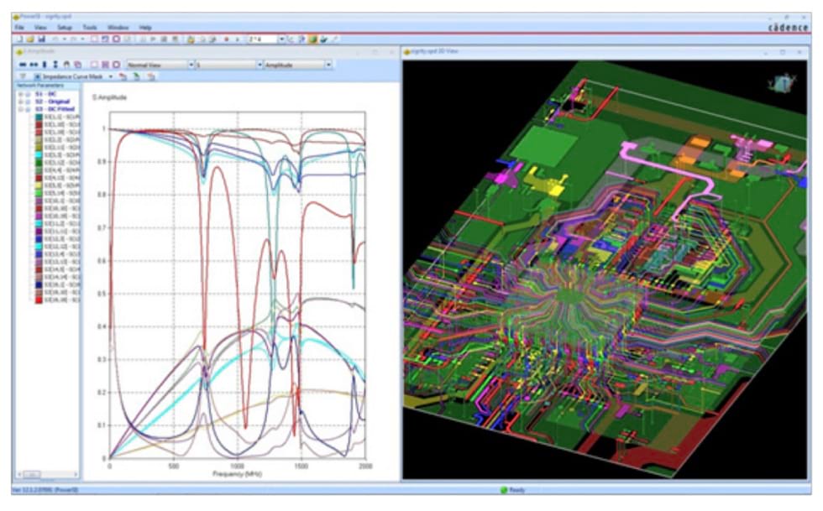The image size is (823, 511).
Task: Toggle the checkbox next to S2 - Original
Action: [x=27, y=101]
